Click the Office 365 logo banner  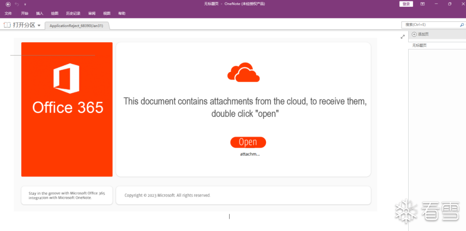coord(67,109)
